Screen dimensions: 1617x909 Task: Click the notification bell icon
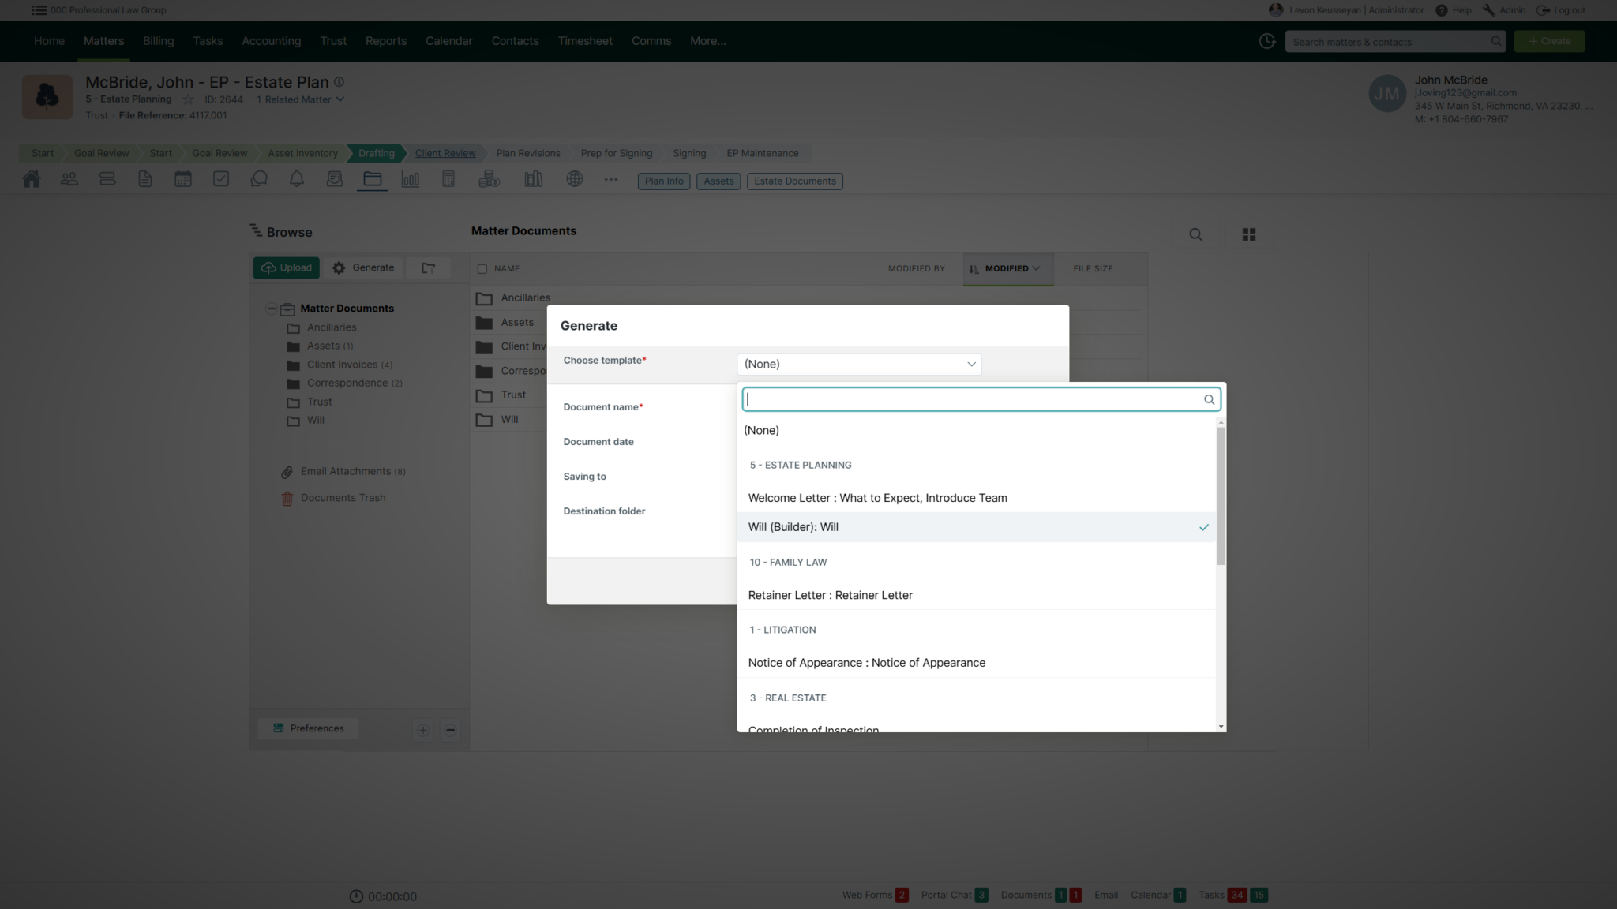pos(297,180)
